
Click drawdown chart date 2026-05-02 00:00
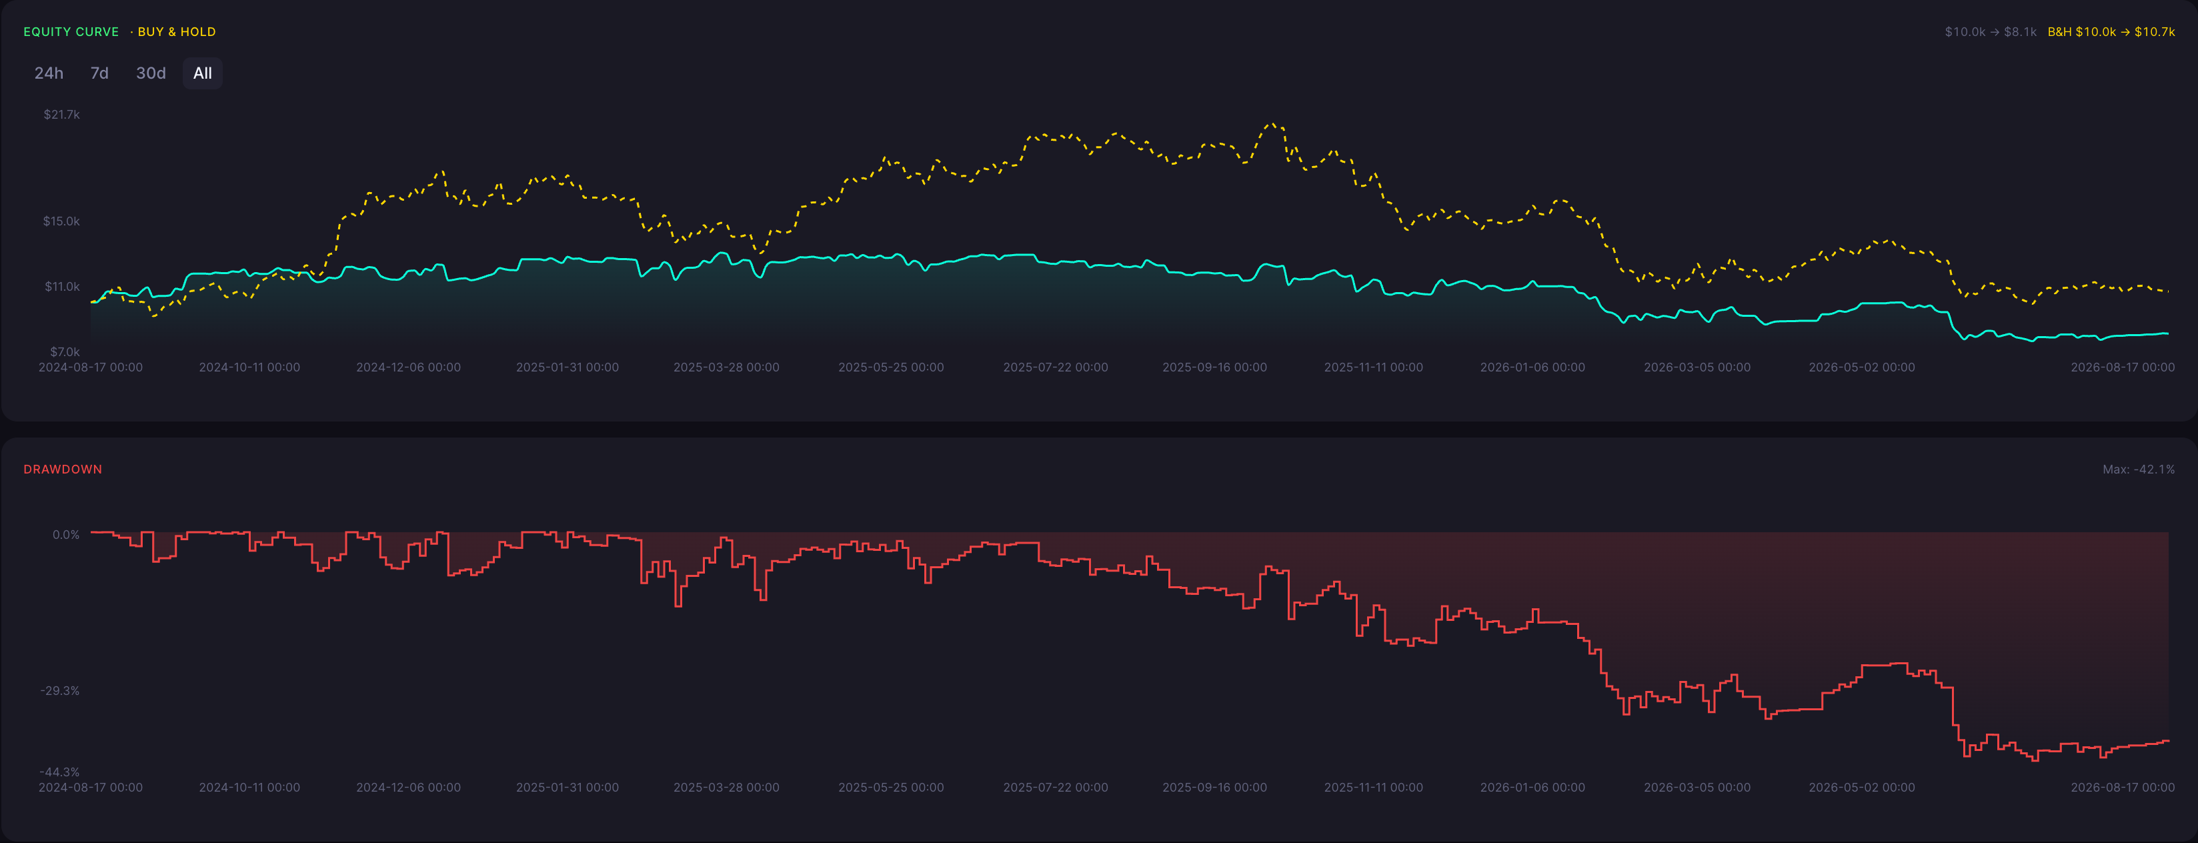click(1862, 788)
